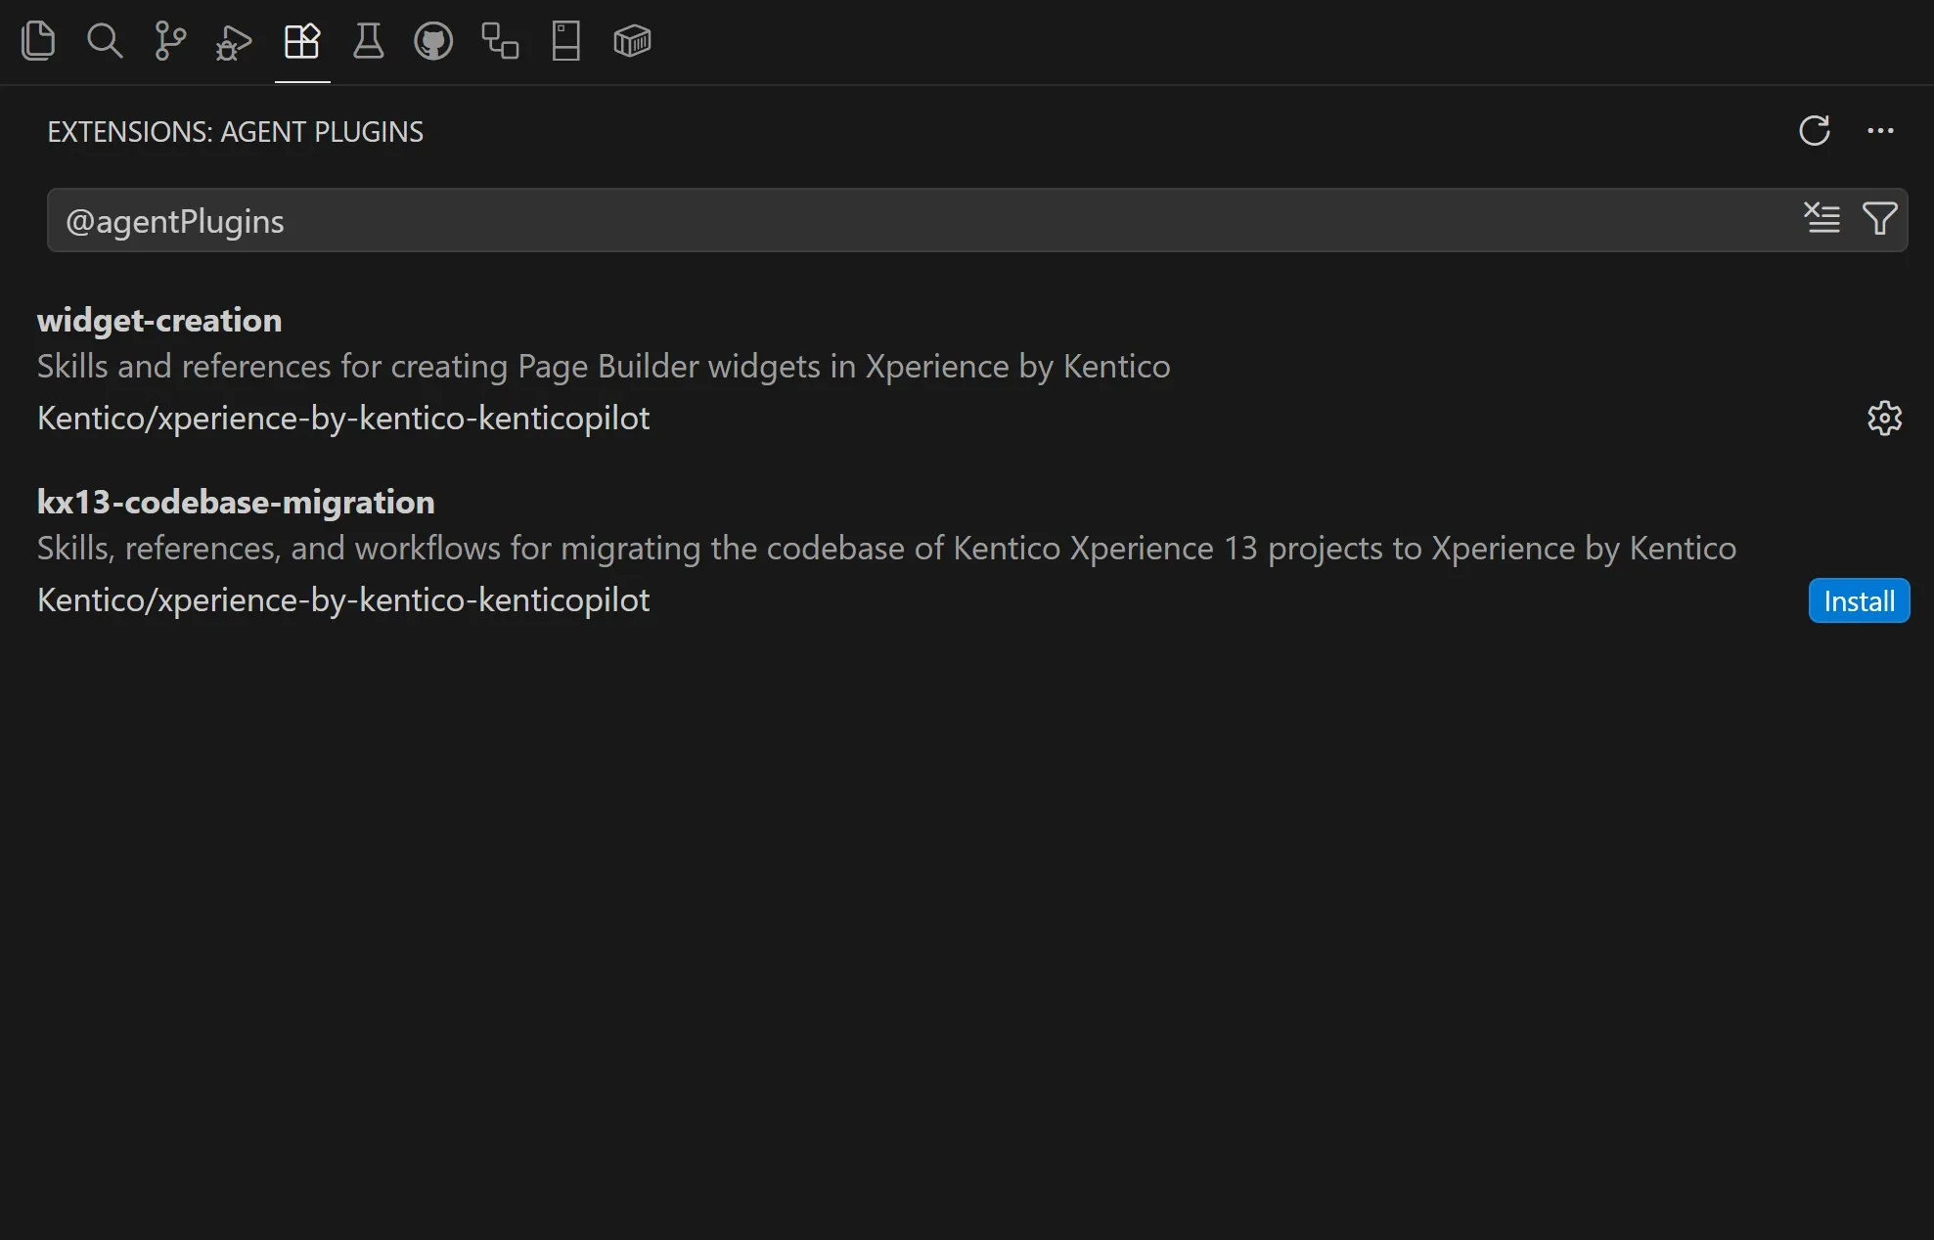
Task: Open the Explorer view
Action: (x=38, y=41)
